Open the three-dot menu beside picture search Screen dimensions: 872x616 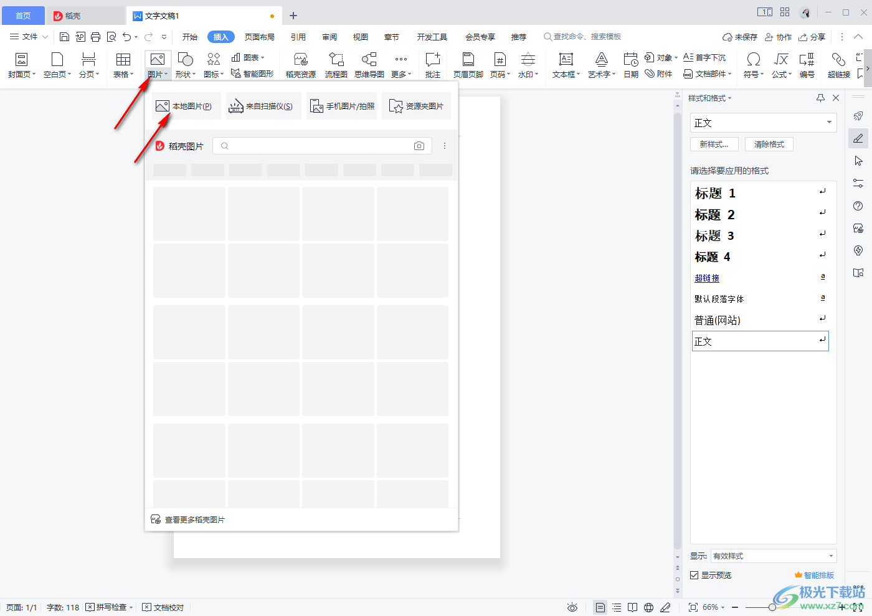point(445,146)
